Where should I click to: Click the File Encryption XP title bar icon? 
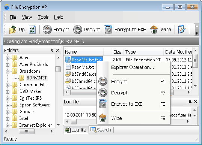tap(7, 7)
